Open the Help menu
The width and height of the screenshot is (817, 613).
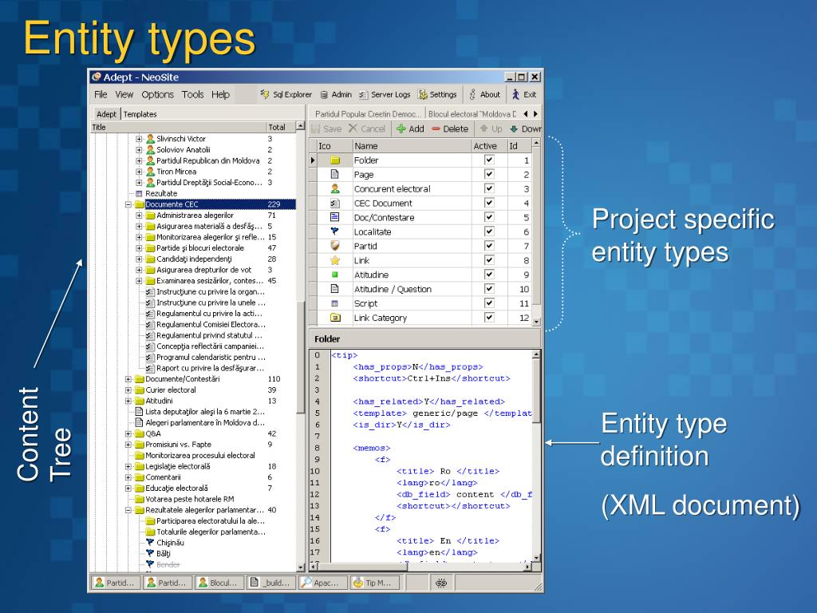click(220, 94)
